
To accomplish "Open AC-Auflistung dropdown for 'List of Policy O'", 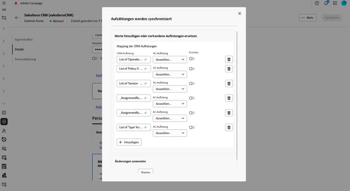I will [x=170, y=74].
